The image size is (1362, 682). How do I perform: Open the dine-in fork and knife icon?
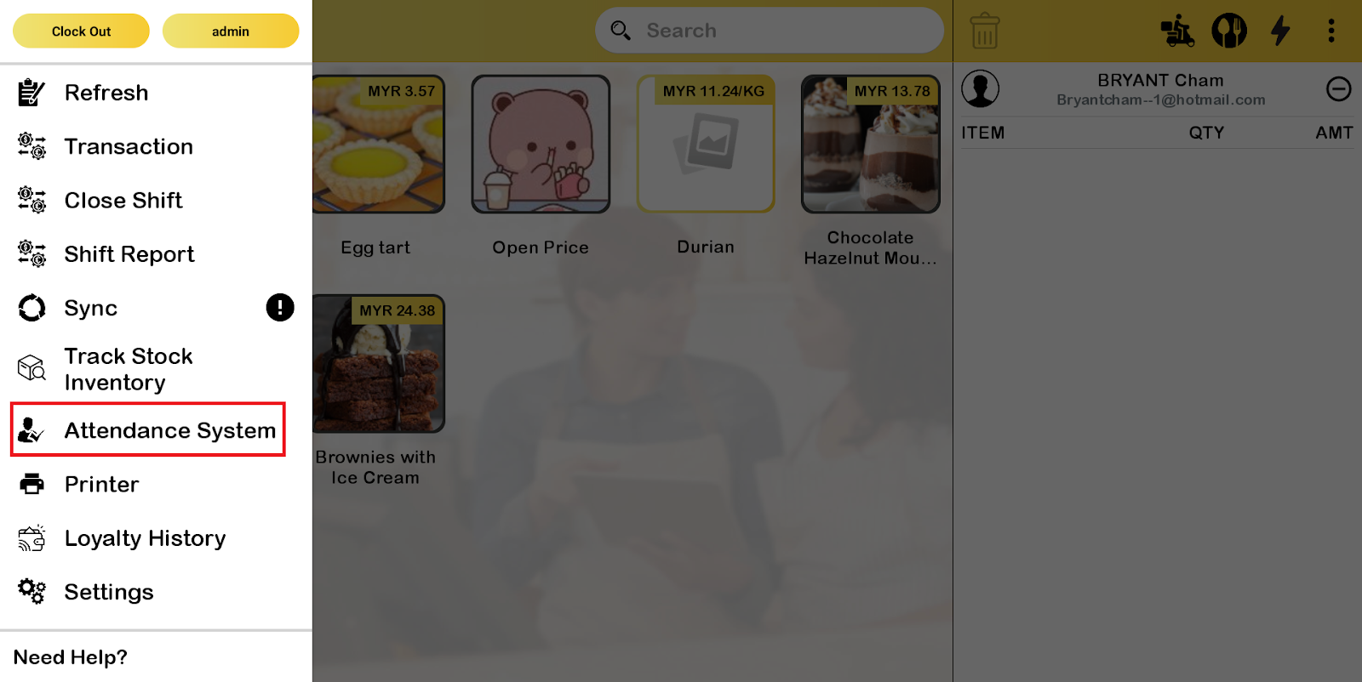[x=1229, y=31]
